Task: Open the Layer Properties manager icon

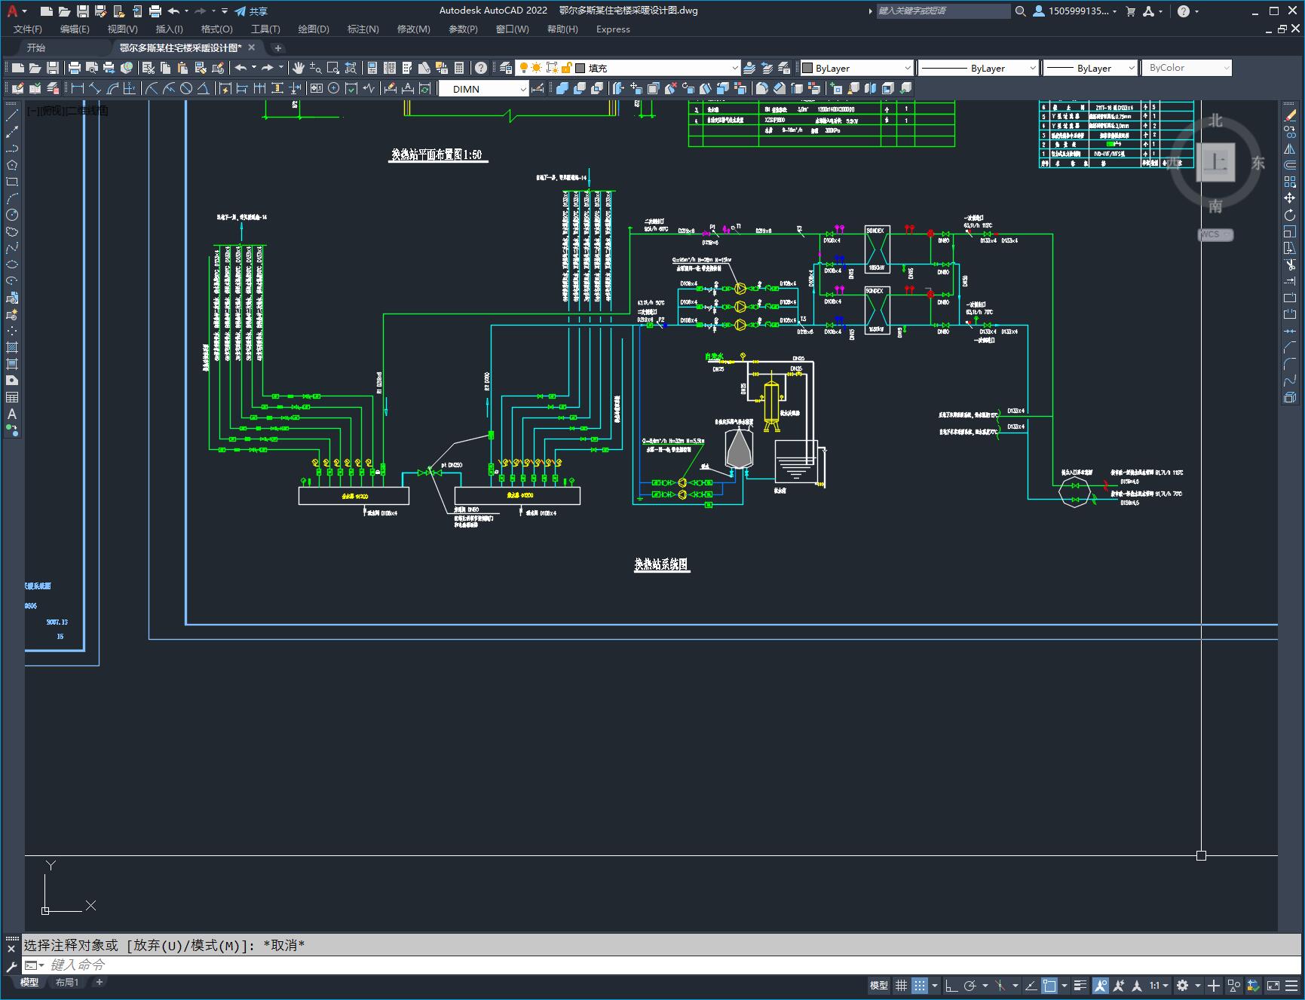Action: coord(506,68)
